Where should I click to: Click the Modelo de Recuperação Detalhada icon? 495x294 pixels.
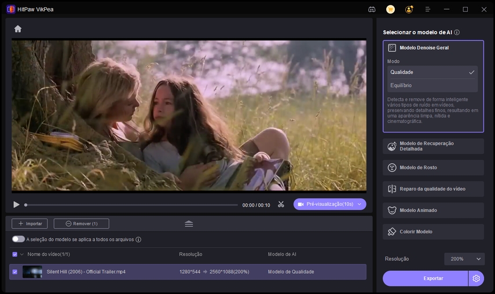pyautogui.click(x=392, y=146)
